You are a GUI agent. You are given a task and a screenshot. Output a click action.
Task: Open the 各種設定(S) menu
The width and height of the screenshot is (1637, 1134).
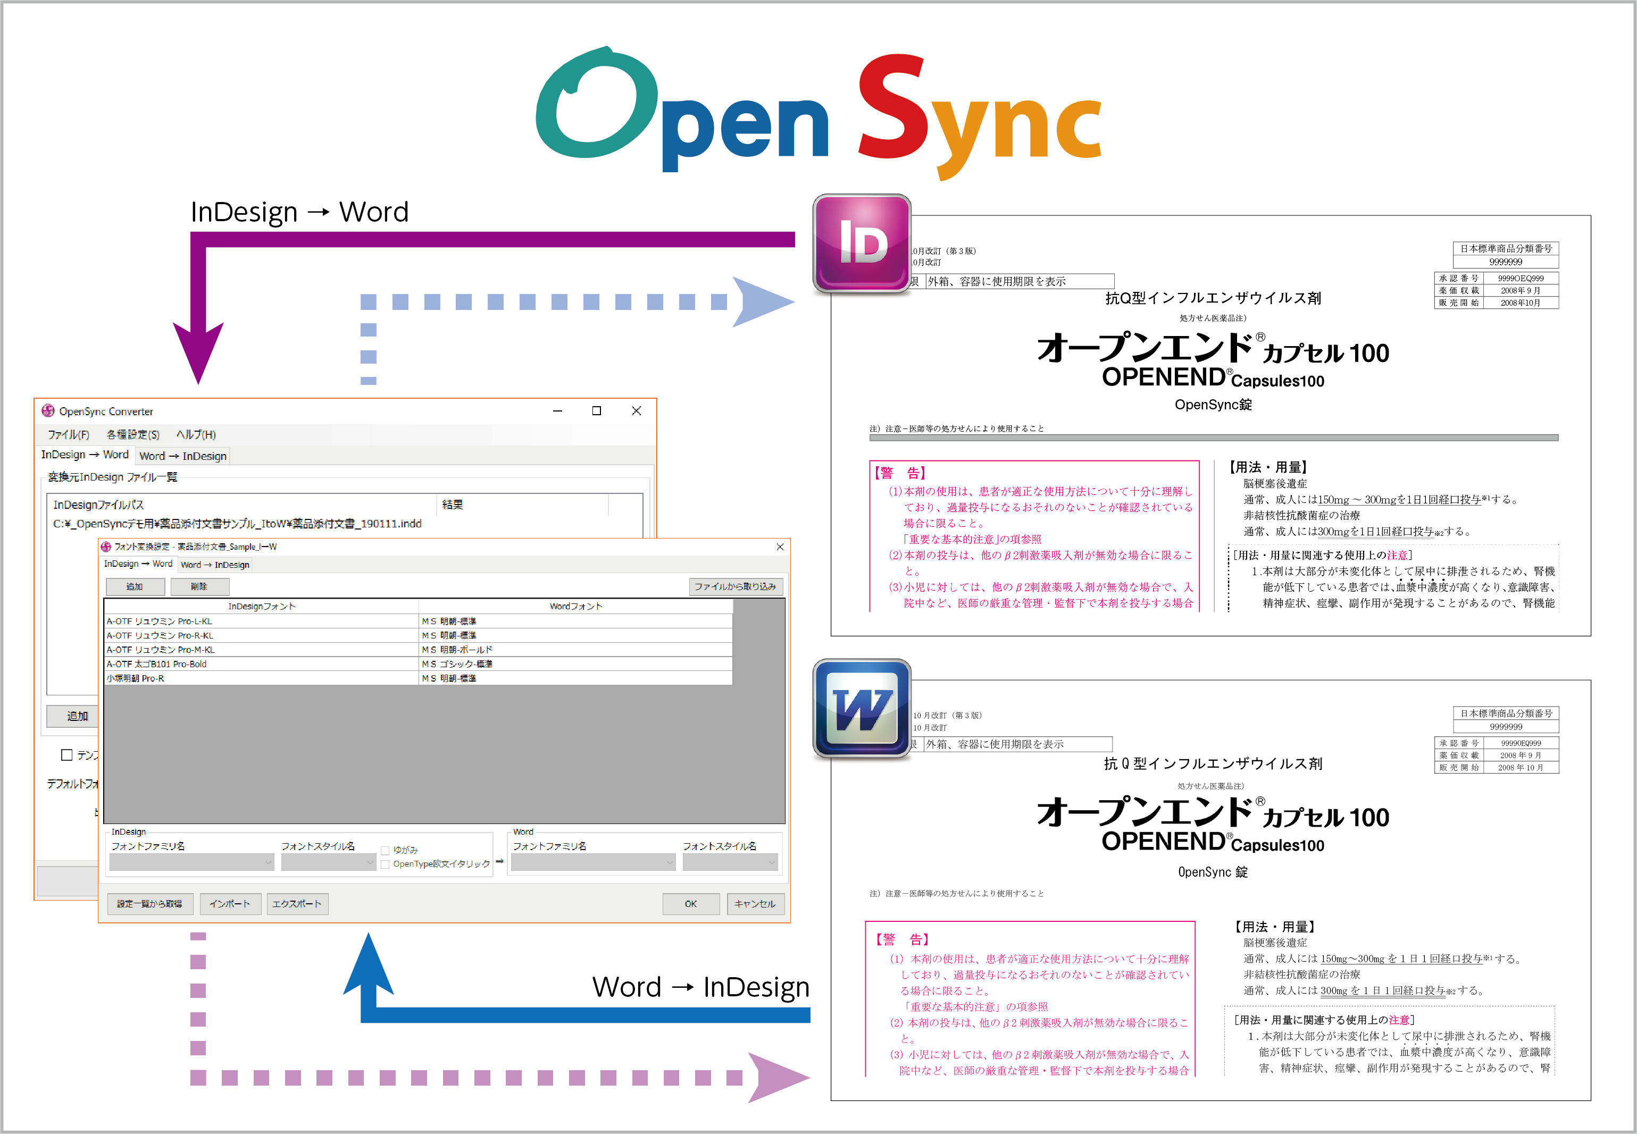coord(133,434)
